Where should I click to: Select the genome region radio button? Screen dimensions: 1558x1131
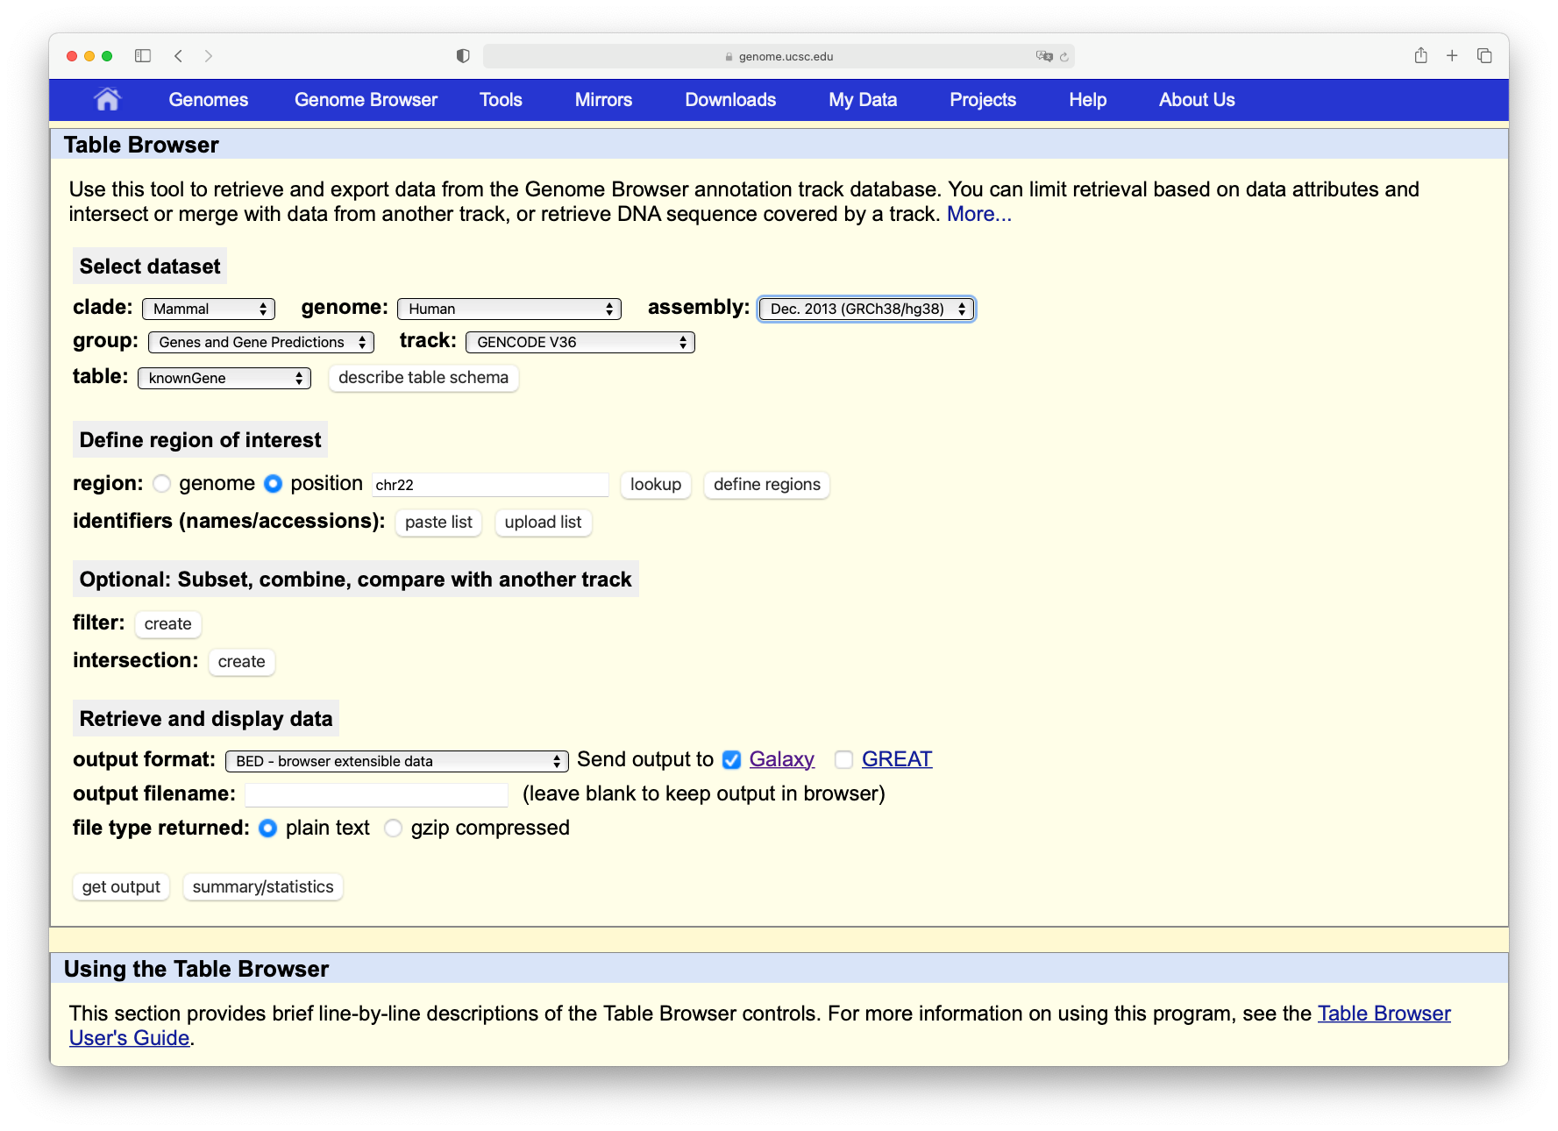(161, 484)
